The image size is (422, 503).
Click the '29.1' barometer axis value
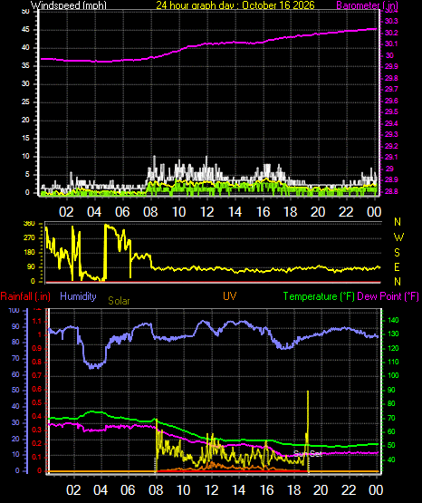(x=391, y=157)
